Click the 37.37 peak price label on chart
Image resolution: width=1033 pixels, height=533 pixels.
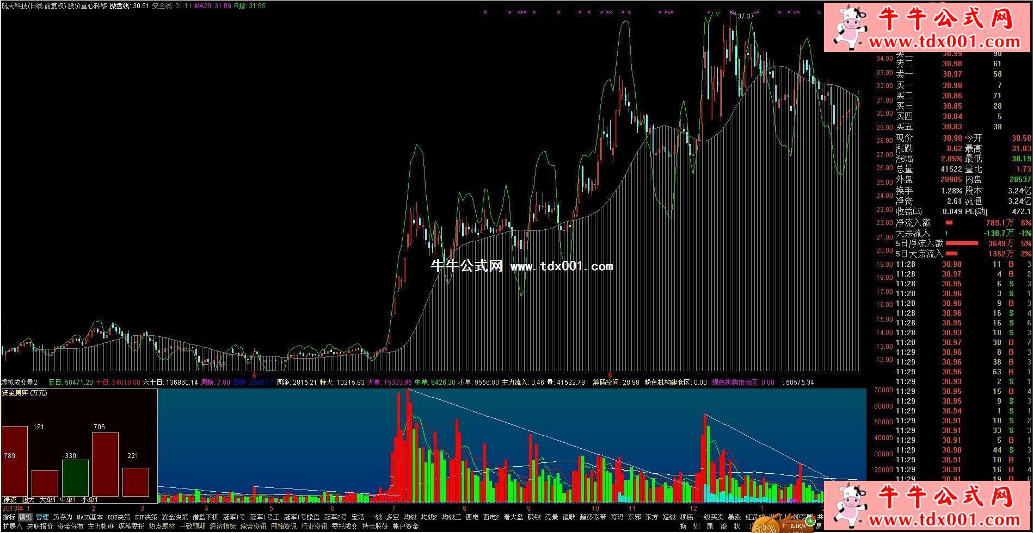(x=746, y=16)
